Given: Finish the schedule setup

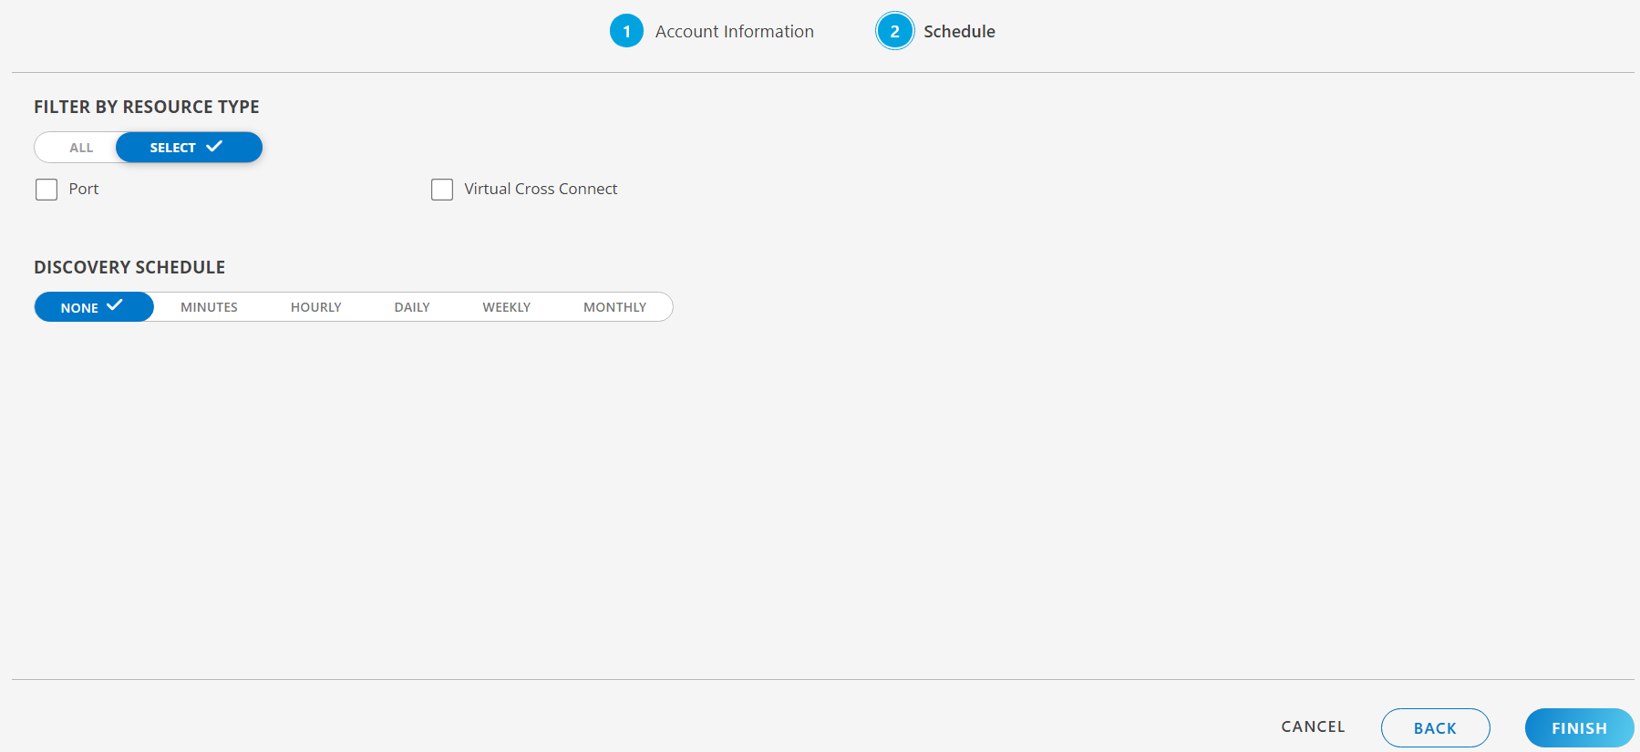Looking at the screenshot, I should 1580,728.
